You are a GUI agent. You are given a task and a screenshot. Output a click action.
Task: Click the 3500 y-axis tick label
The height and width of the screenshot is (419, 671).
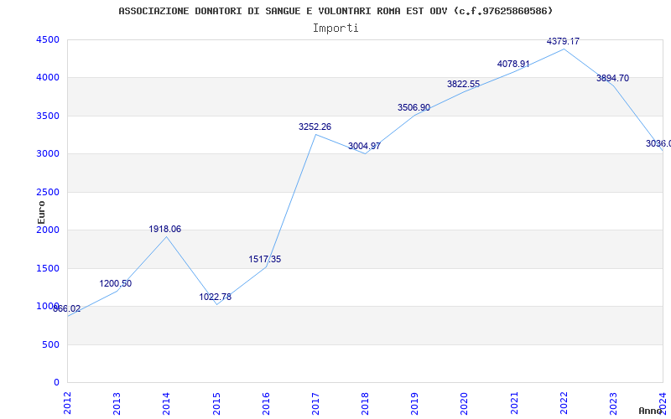48,116
